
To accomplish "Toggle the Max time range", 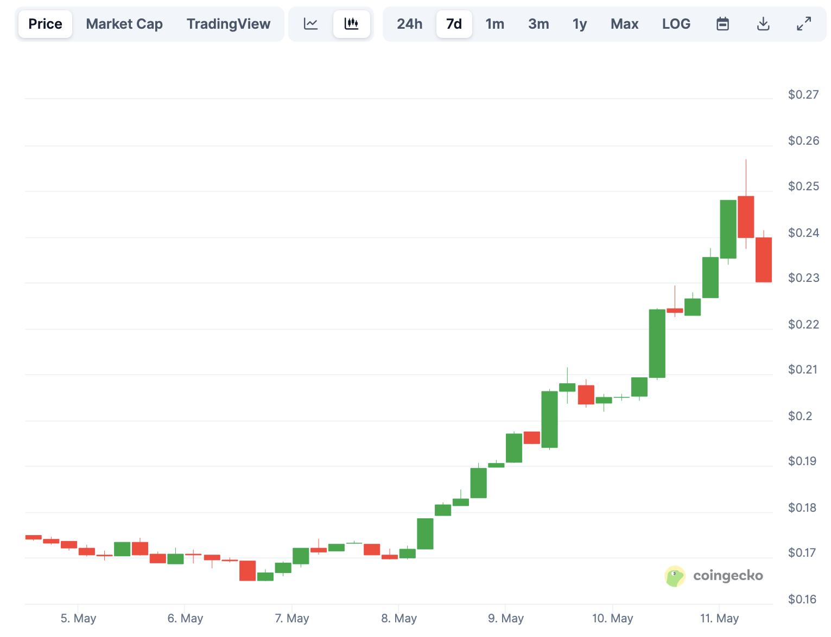I will 624,24.
